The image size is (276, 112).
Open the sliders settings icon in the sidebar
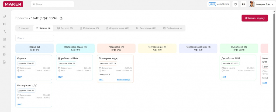(4, 54)
